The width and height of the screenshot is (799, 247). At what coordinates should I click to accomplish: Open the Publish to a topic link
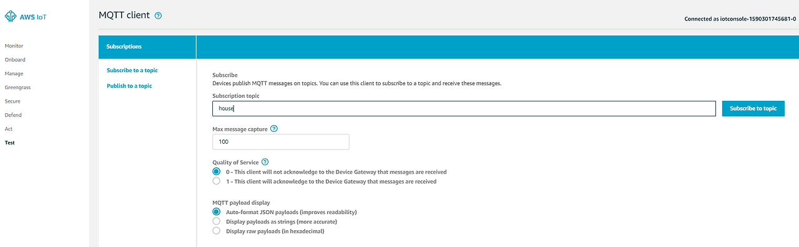click(x=129, y=86)
